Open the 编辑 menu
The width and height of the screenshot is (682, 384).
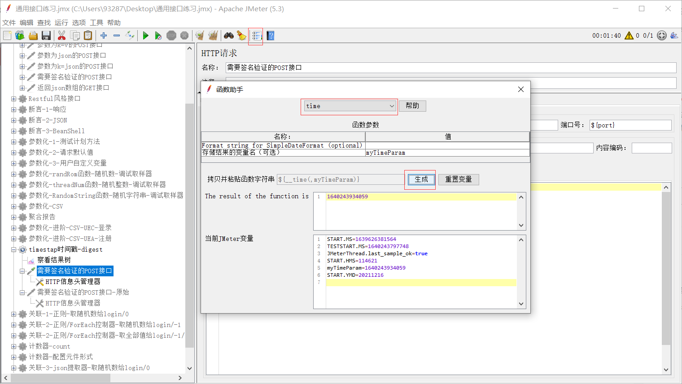[x=26, y=22]
